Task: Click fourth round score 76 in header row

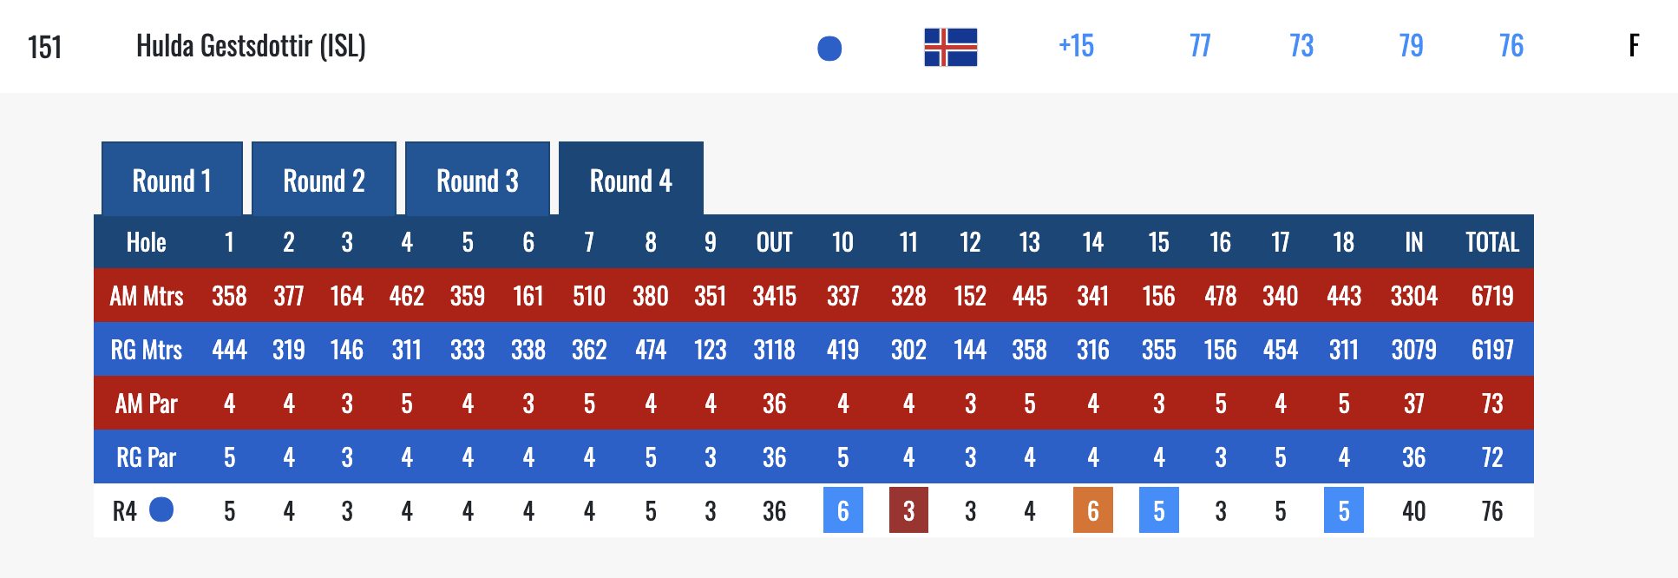Action: [1511, 46]
